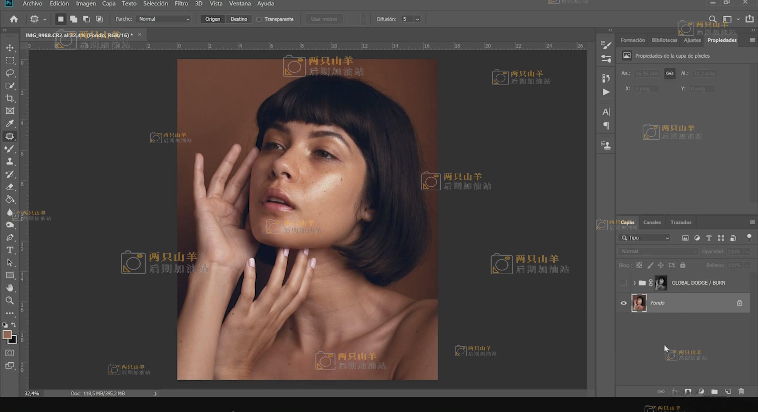The width and height of the screenshot is (758, 412).
Task: Open the Filtro menu
Action: pyautogui.click(x=181, y=3)
